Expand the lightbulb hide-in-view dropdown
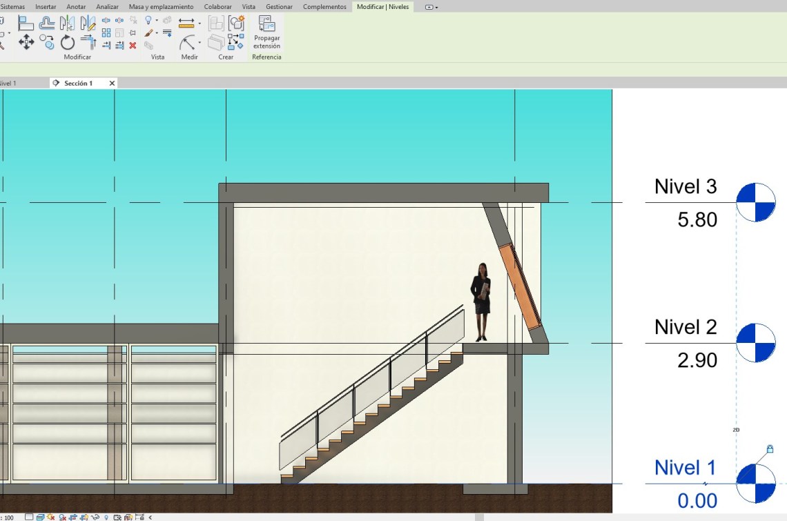This screenshot has height=521, width=787. 157,21
